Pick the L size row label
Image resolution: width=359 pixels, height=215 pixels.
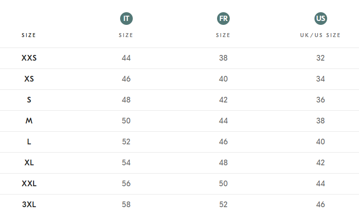coord(29,142)
